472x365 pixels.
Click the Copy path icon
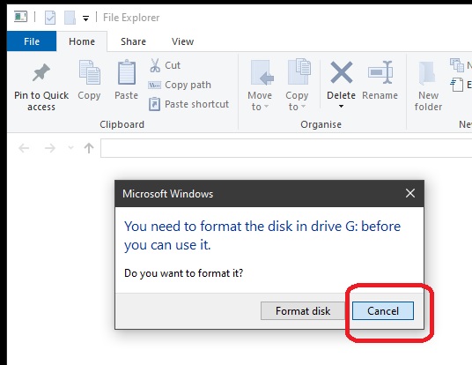pyautogui.click(x=154, y=85)
